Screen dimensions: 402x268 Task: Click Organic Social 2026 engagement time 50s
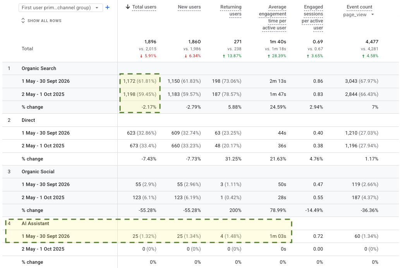pyautogui.click(x=282, y=184)
